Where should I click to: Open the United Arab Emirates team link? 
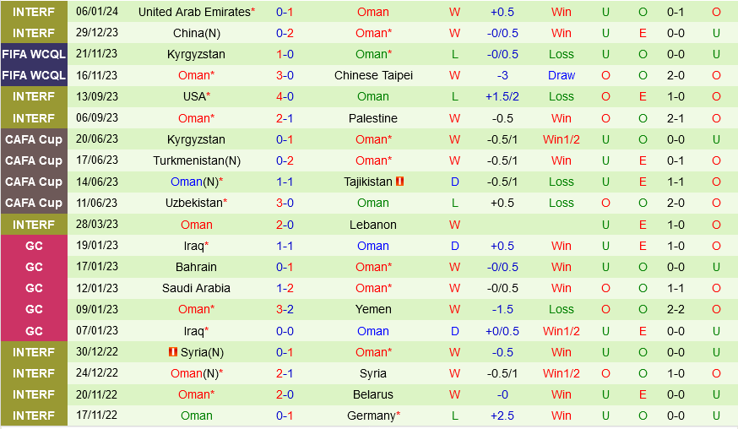(194, 12)
